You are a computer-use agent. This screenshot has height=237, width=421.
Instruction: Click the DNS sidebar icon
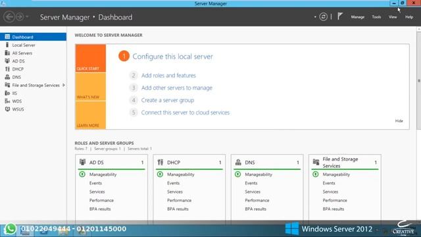(7, 77)
